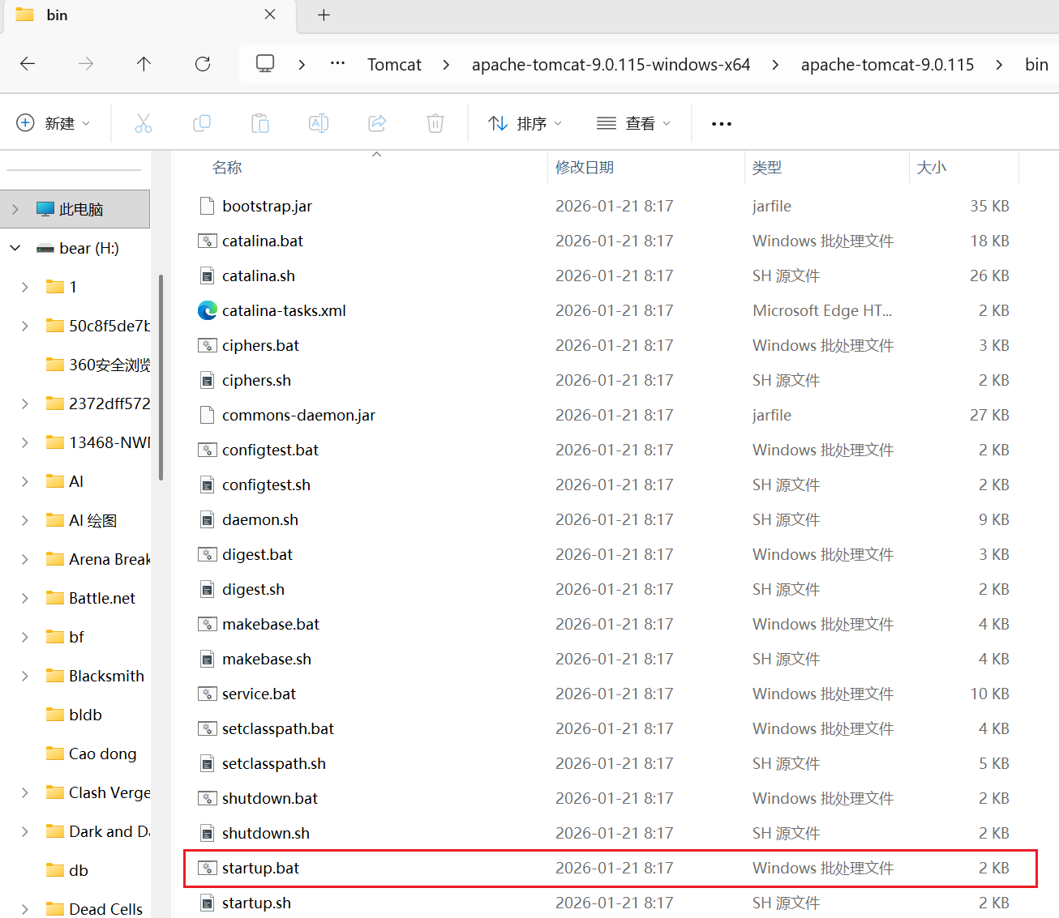This screenshot has width=1059, height=918.
Task: Click the service.bat file icon
Action: [207, 694]
